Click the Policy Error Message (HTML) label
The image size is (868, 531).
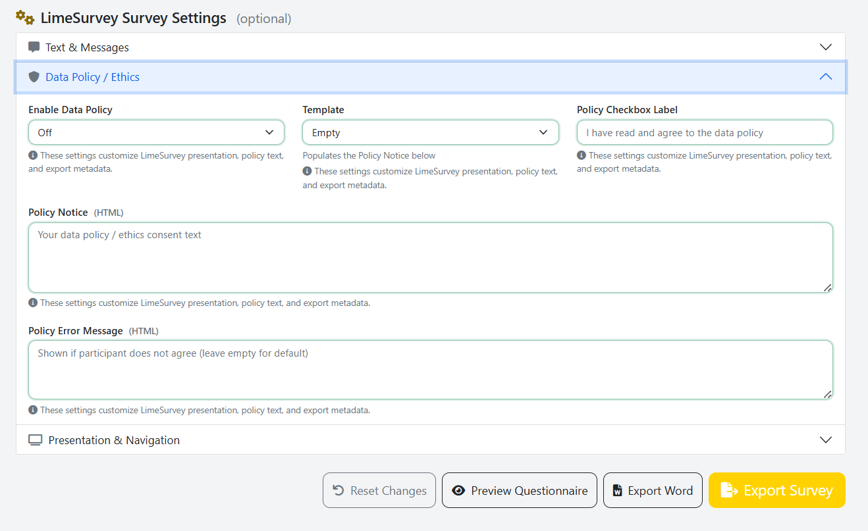click(x=94, y=331)
